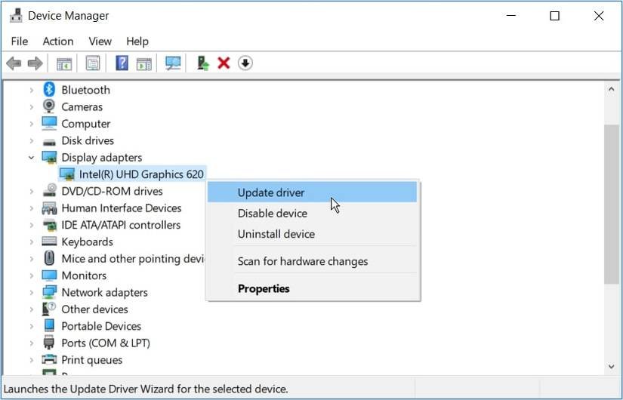The width and height of the screenshot is (623, 400).
Task: Open the View menu in menu bar
Action: pyautogui.click(x=100, y=42)
